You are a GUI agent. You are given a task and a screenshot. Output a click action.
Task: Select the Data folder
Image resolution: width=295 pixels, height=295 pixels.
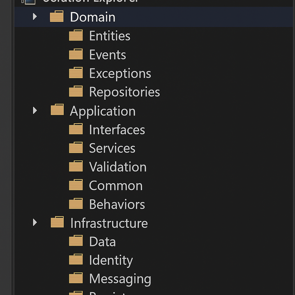click(102, 241)
